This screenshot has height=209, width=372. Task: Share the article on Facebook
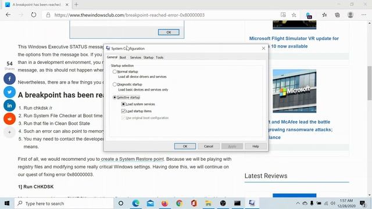click(x=9, y=79)
